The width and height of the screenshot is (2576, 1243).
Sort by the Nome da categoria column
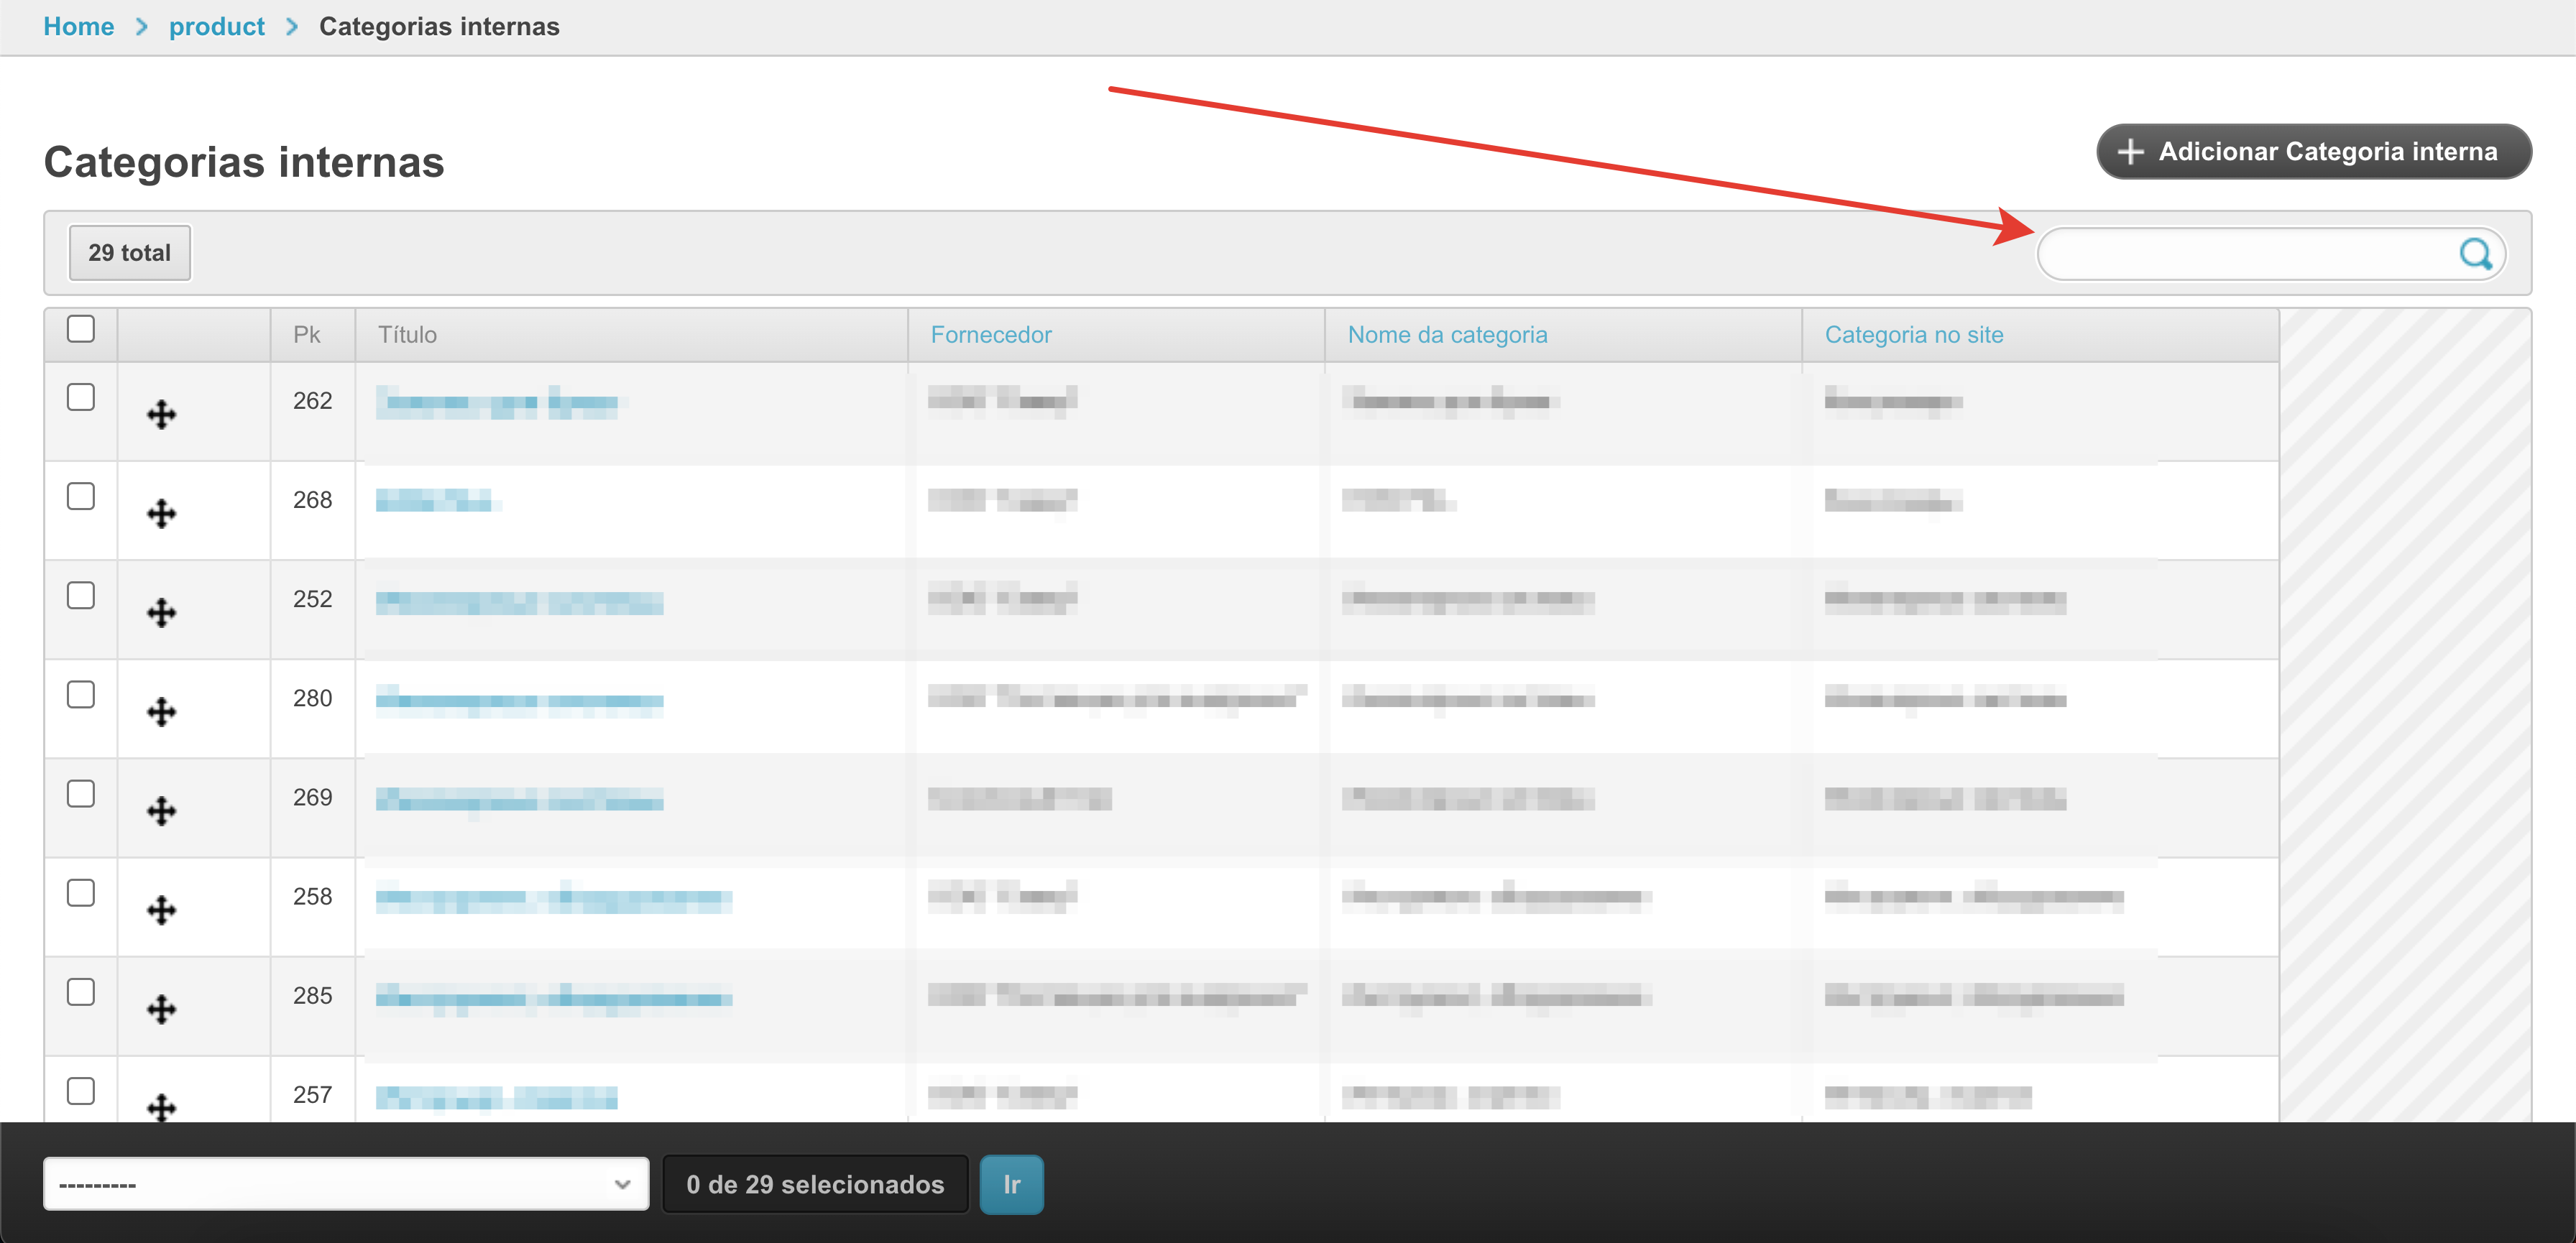(x=1446, y=335)
